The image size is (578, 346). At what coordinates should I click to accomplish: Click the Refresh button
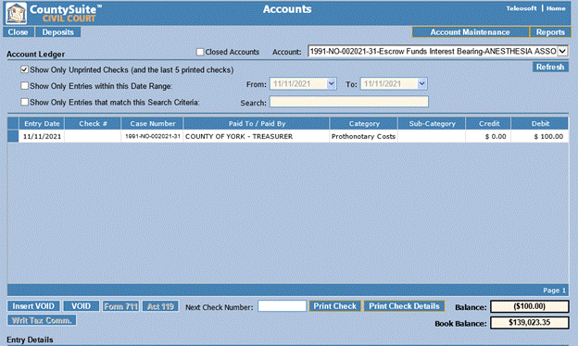coord(550,67)
